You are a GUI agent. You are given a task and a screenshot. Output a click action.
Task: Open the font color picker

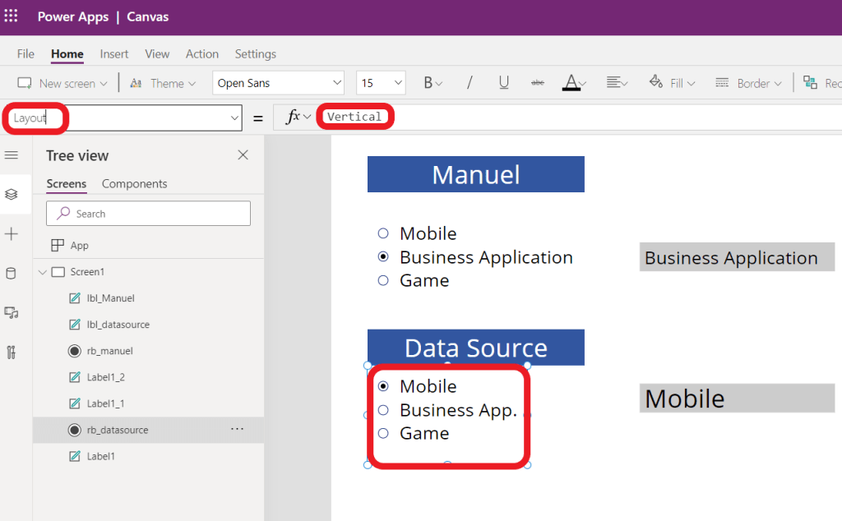(573, 83)
